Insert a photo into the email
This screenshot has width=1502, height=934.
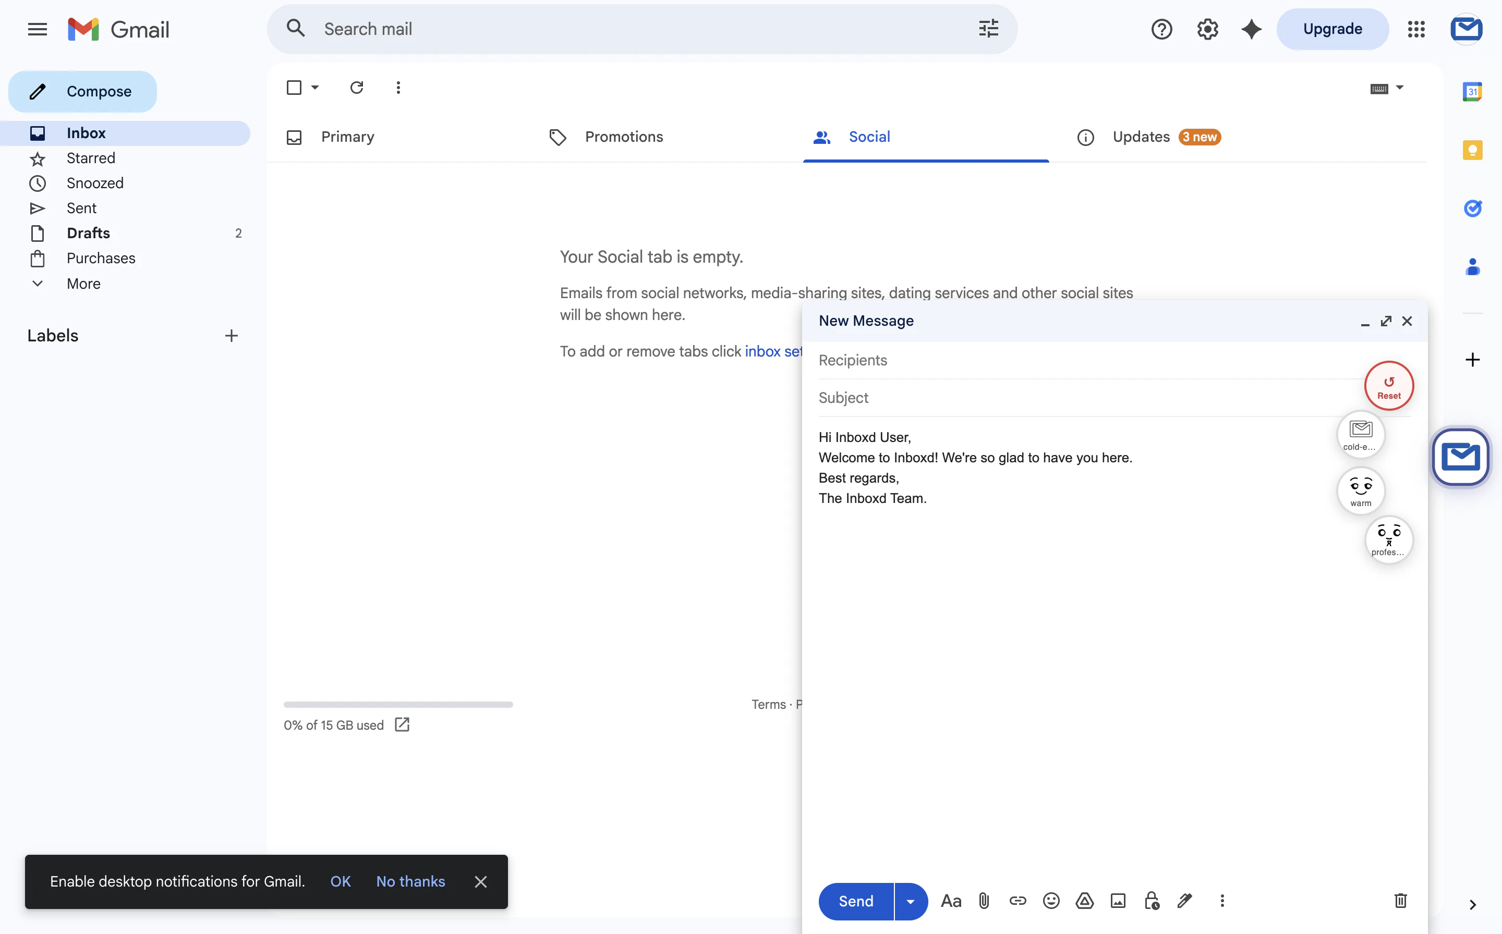[1118, 901]
